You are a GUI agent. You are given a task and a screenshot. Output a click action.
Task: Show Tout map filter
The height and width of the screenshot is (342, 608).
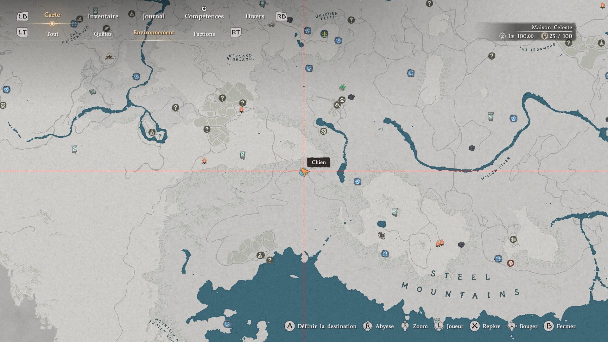(x=52, y=34)
